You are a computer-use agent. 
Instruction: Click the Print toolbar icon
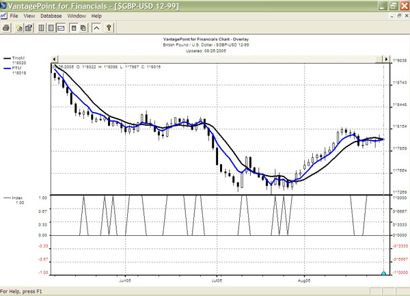[6, 28]
